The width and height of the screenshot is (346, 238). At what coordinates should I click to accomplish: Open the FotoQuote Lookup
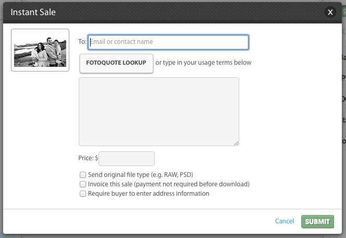pos(116,63)
